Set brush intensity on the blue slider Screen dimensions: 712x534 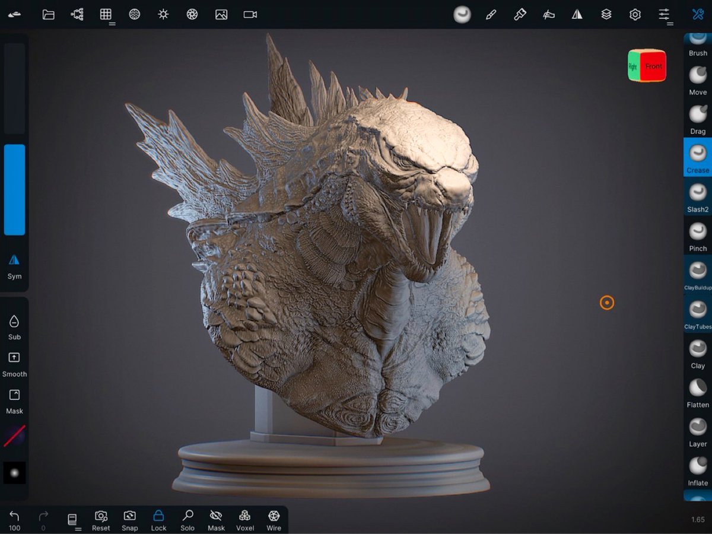tap(14, 190)
